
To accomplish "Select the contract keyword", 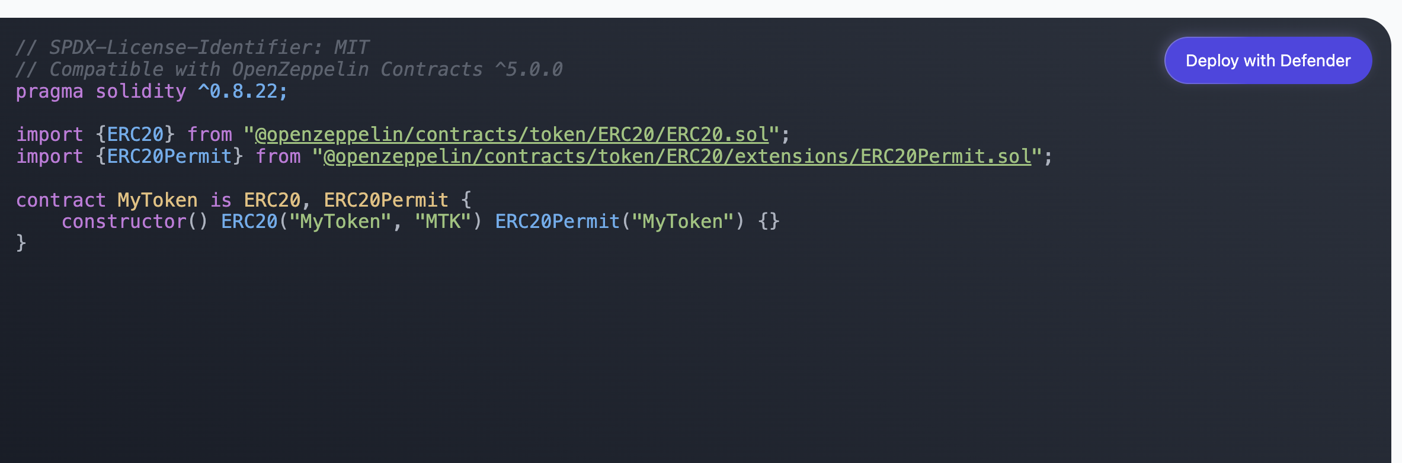I will point(60,200).
